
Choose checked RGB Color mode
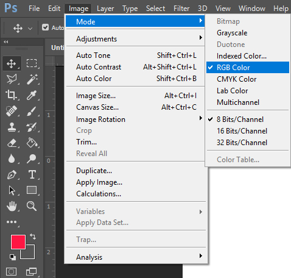(x=248, y=68)
